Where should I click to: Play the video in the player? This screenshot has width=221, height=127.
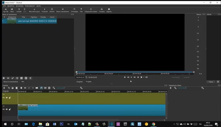[x=131, y=77]
